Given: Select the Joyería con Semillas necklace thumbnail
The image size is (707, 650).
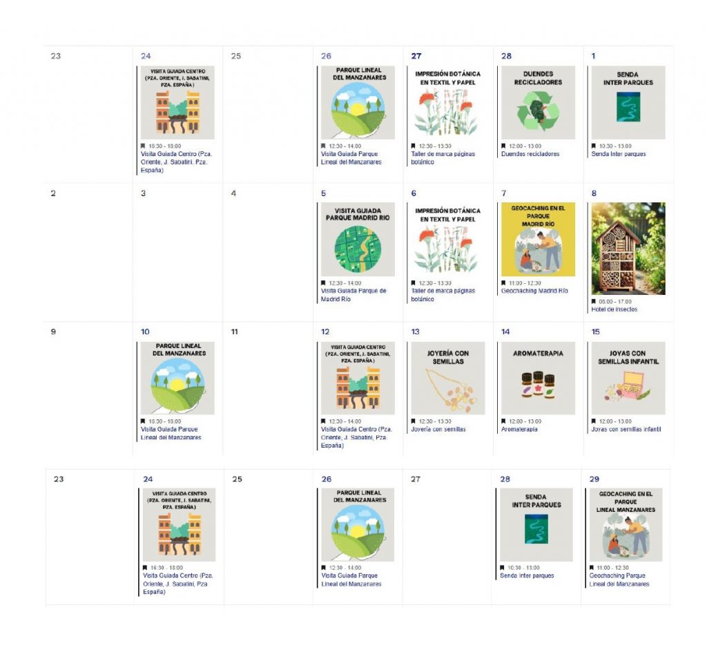Looking at the screenshot, I should coord(448,378).
